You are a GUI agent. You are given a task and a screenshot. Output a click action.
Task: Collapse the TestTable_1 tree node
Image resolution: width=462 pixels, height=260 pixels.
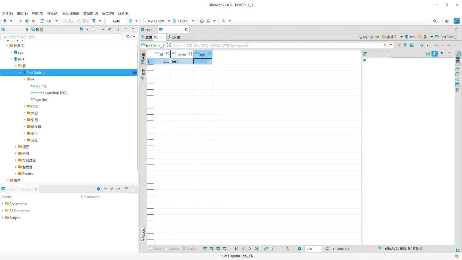(x=20, y=73)
